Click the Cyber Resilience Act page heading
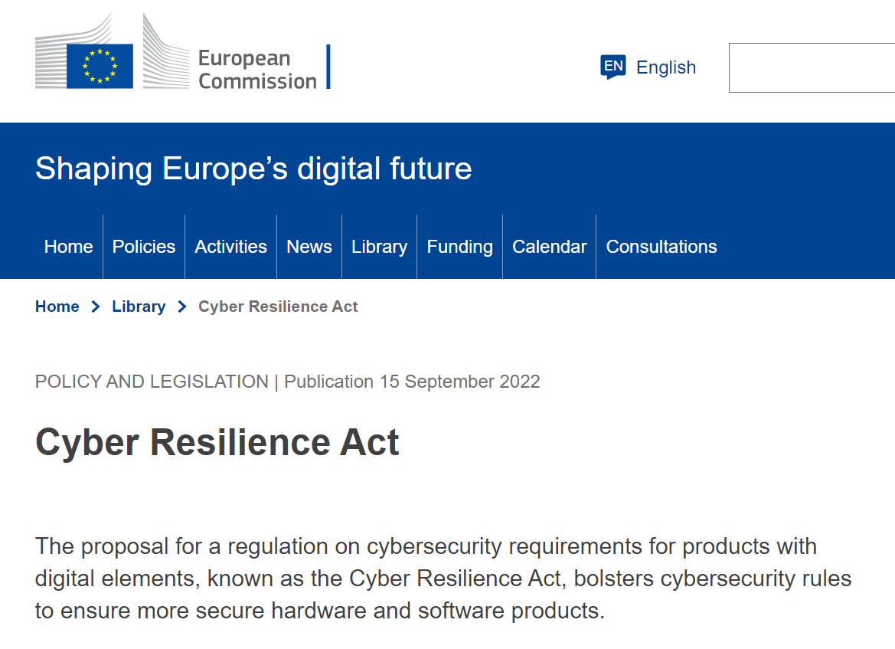 point(217,444)
